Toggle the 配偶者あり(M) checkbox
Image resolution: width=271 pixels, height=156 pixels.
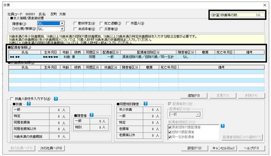pyautogui.click(x=170, y=104)
